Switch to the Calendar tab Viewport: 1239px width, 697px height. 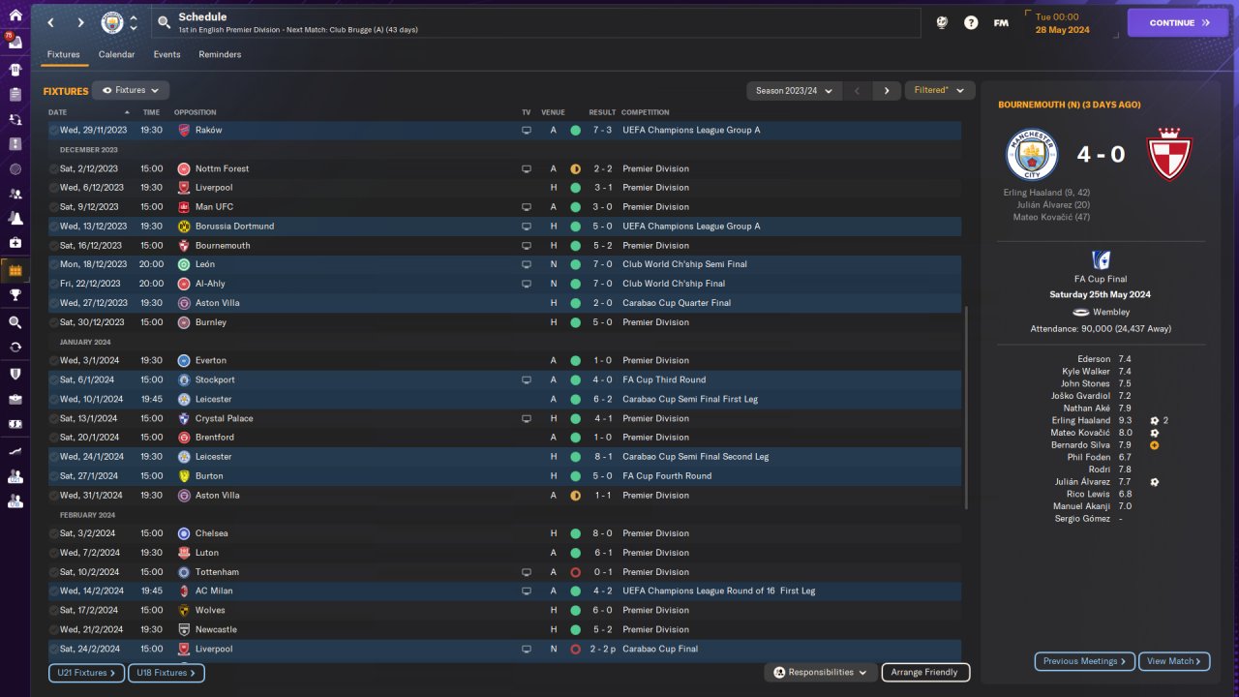[116, 54]
